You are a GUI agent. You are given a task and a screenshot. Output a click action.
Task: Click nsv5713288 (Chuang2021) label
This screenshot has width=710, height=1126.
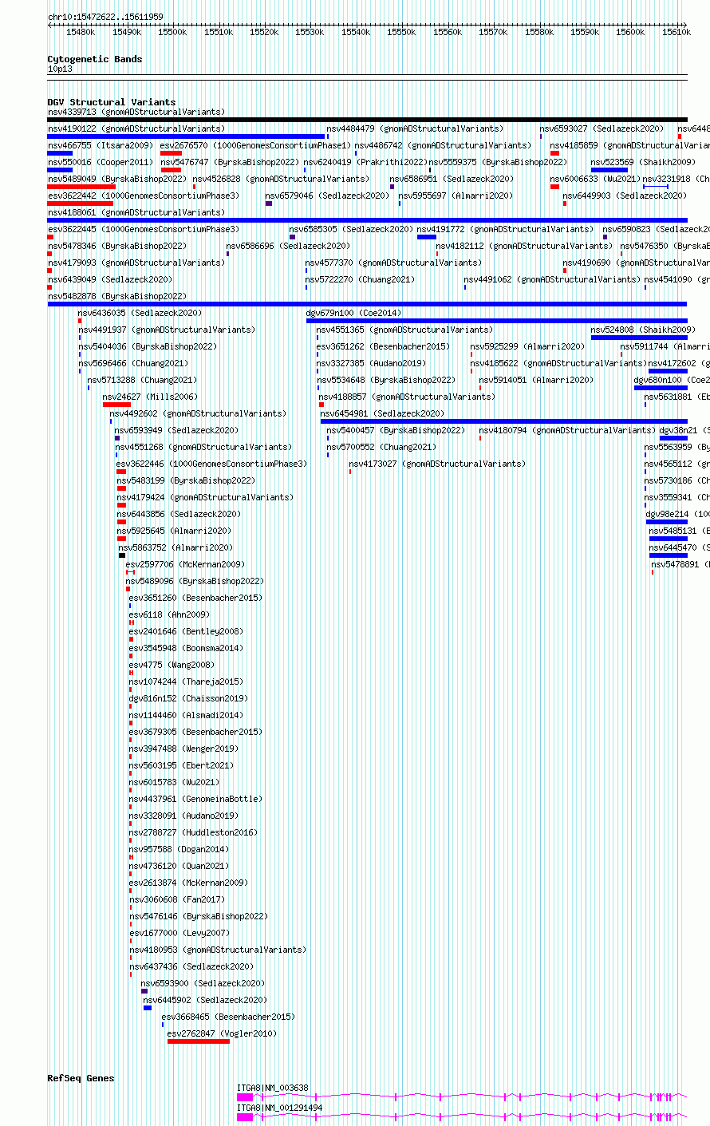pos(142,380)
